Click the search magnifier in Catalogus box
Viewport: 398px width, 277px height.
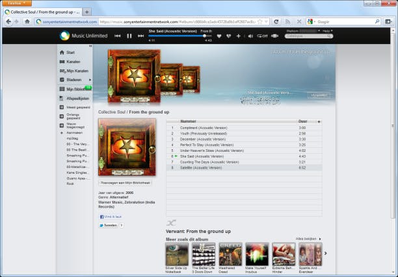tap(329, 36)
